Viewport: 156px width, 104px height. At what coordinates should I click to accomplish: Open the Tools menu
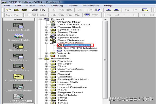tap(73, 5)
